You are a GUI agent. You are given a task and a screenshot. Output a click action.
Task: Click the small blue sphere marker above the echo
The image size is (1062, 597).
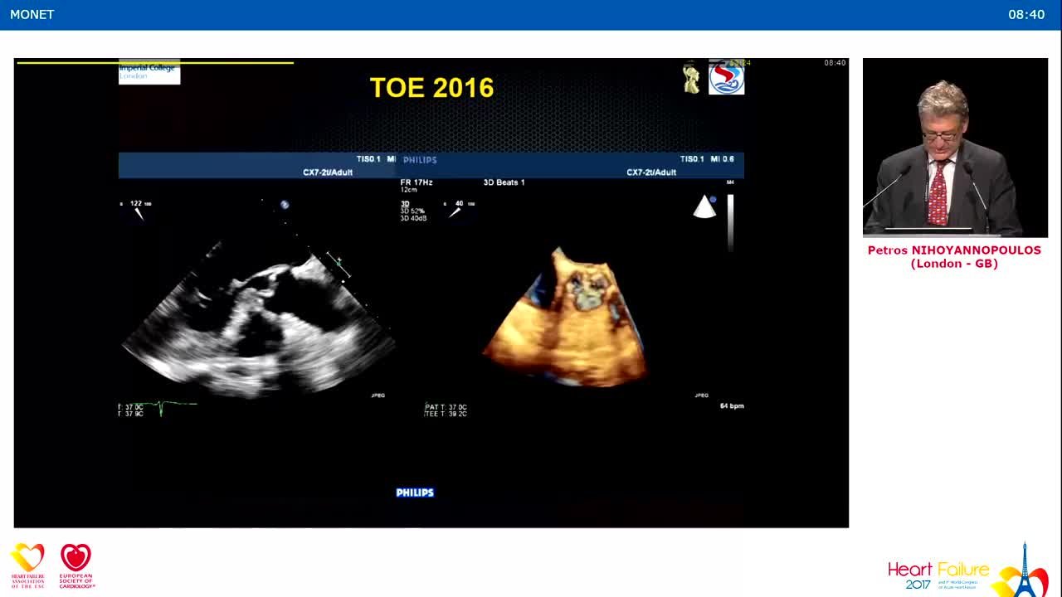(x=285, y=204)
